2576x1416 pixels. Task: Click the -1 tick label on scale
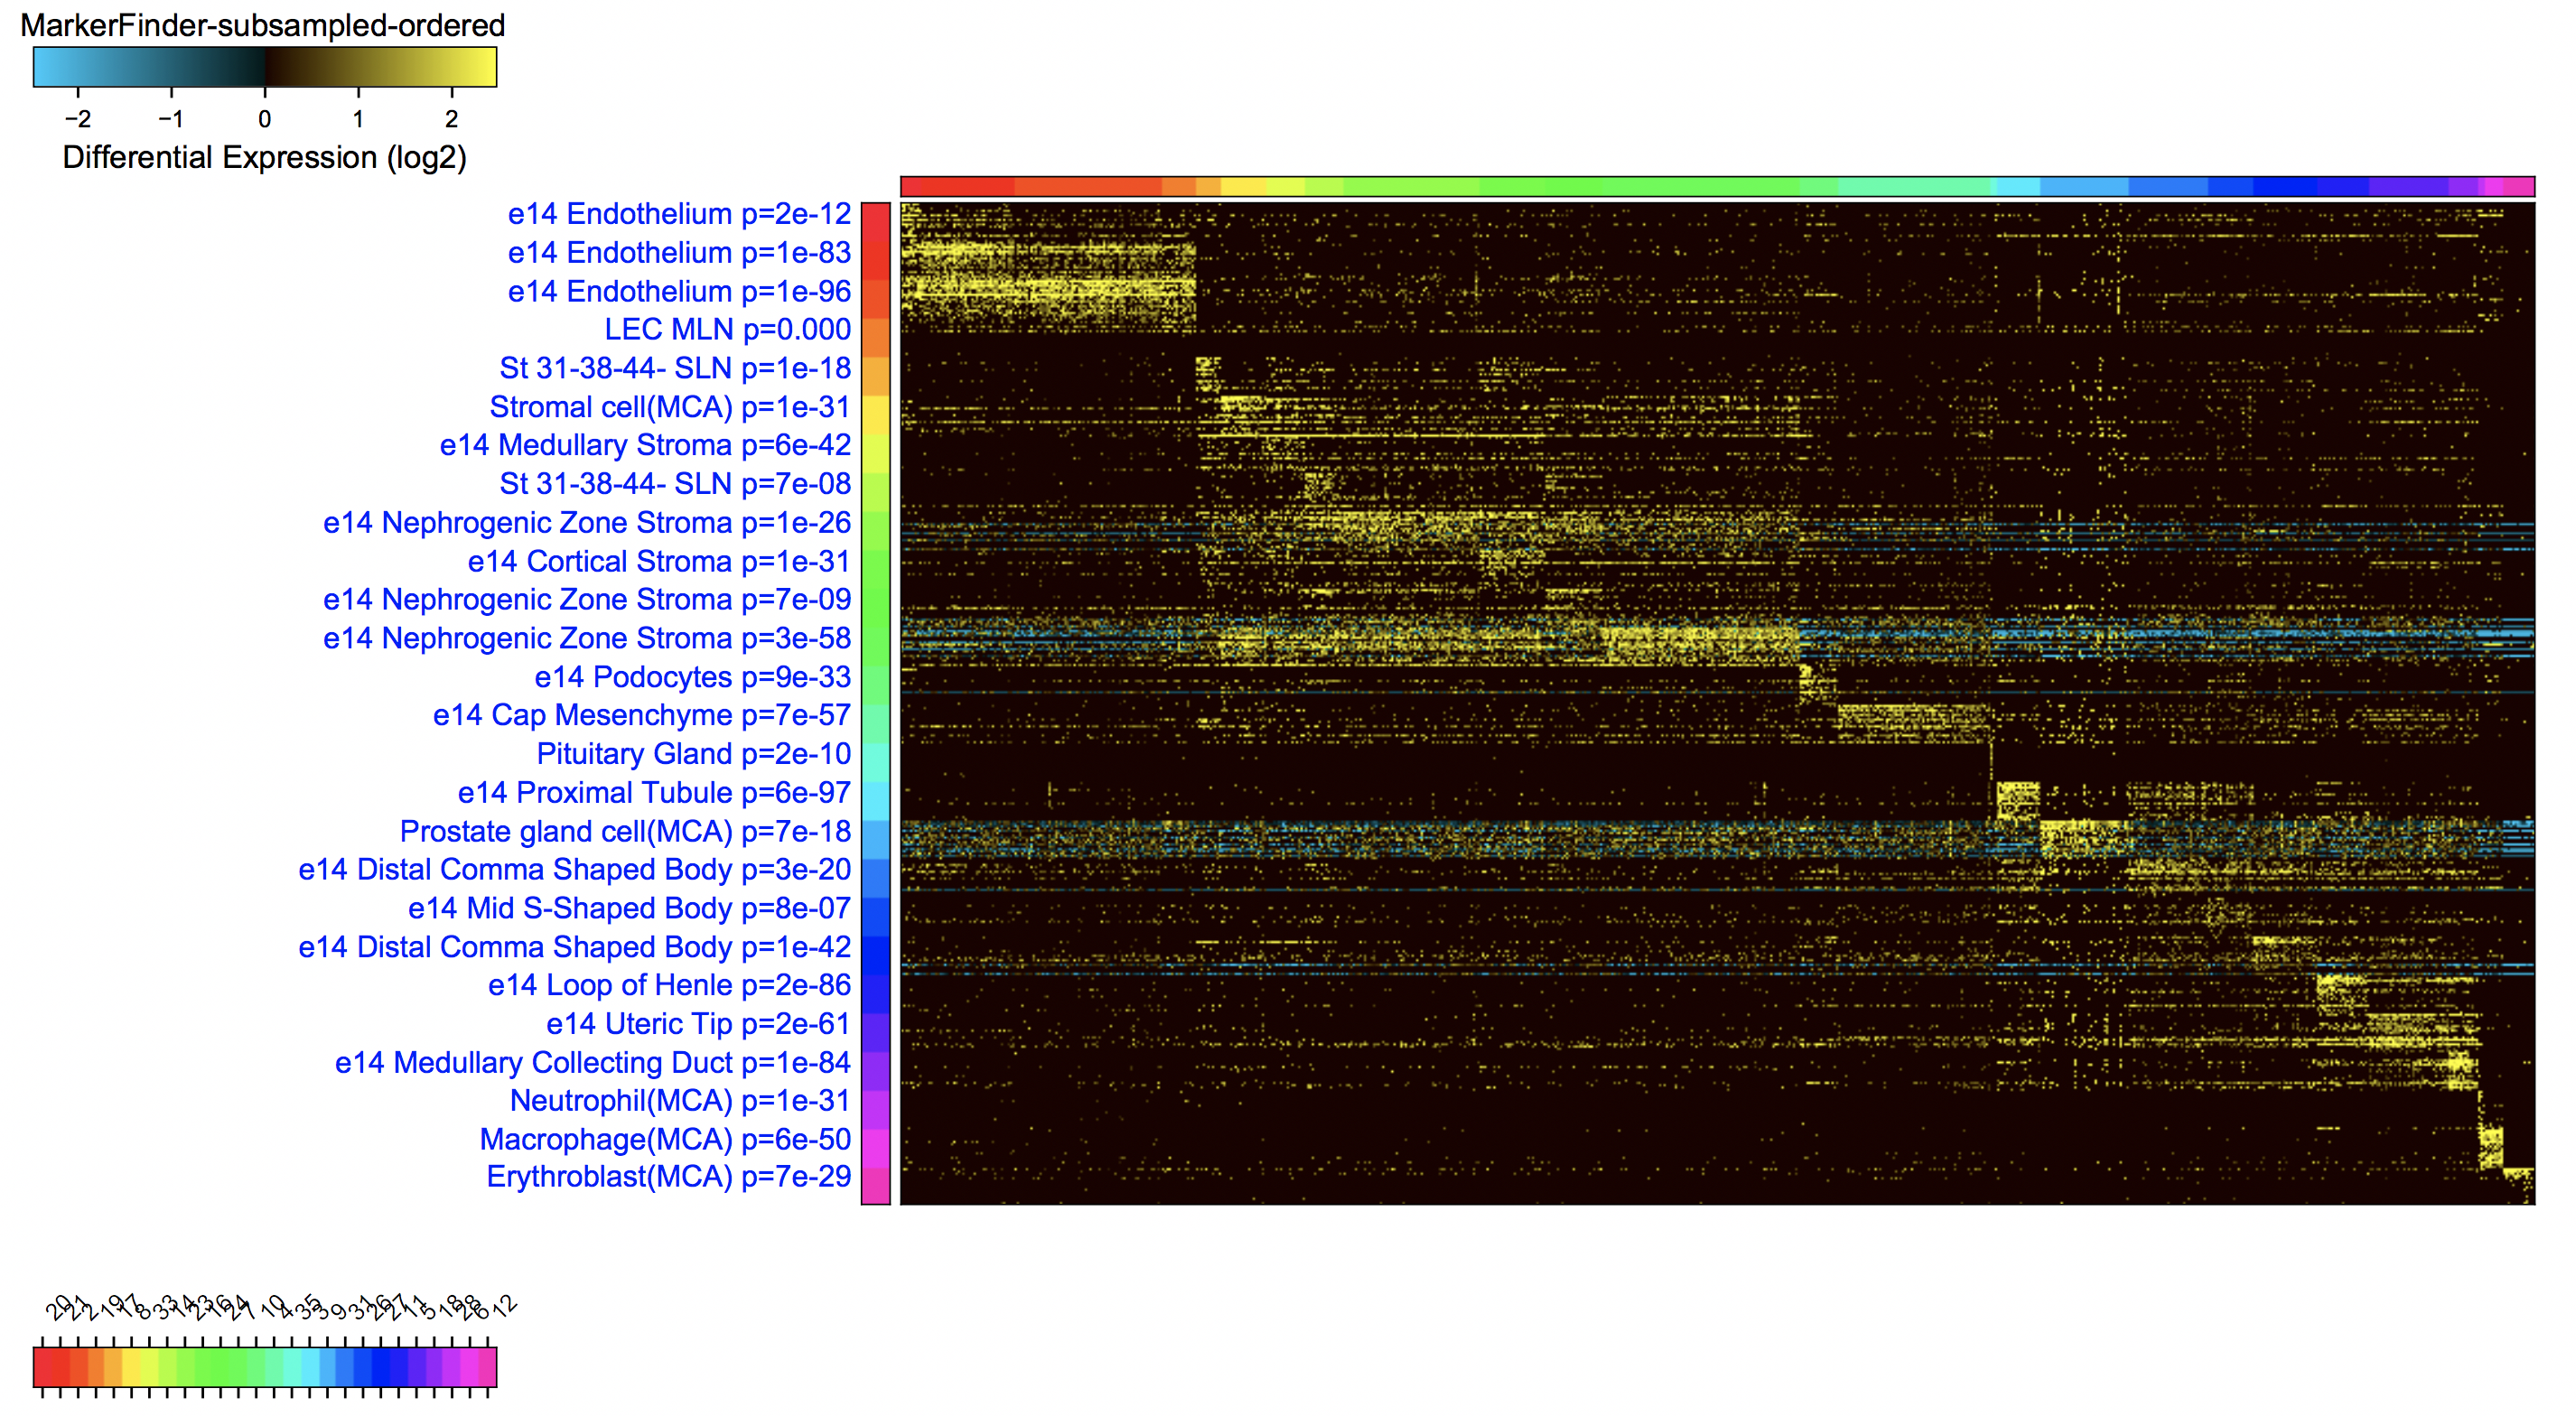tap(170, 119)
